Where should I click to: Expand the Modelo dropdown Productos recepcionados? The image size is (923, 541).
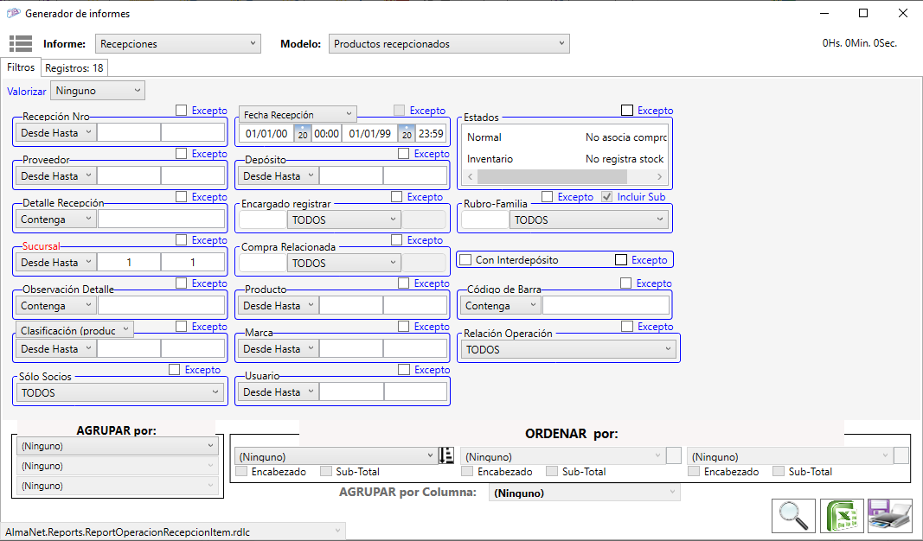(449, 44)
